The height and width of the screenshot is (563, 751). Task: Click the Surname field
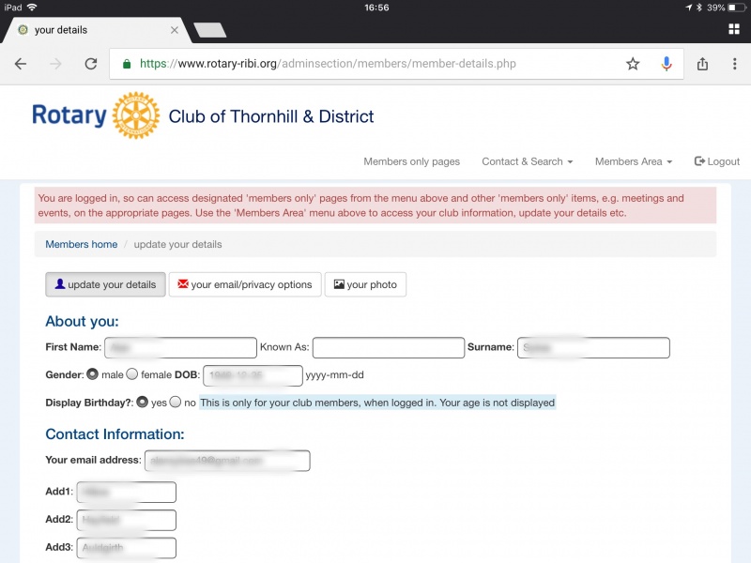[x=593, y=347]
